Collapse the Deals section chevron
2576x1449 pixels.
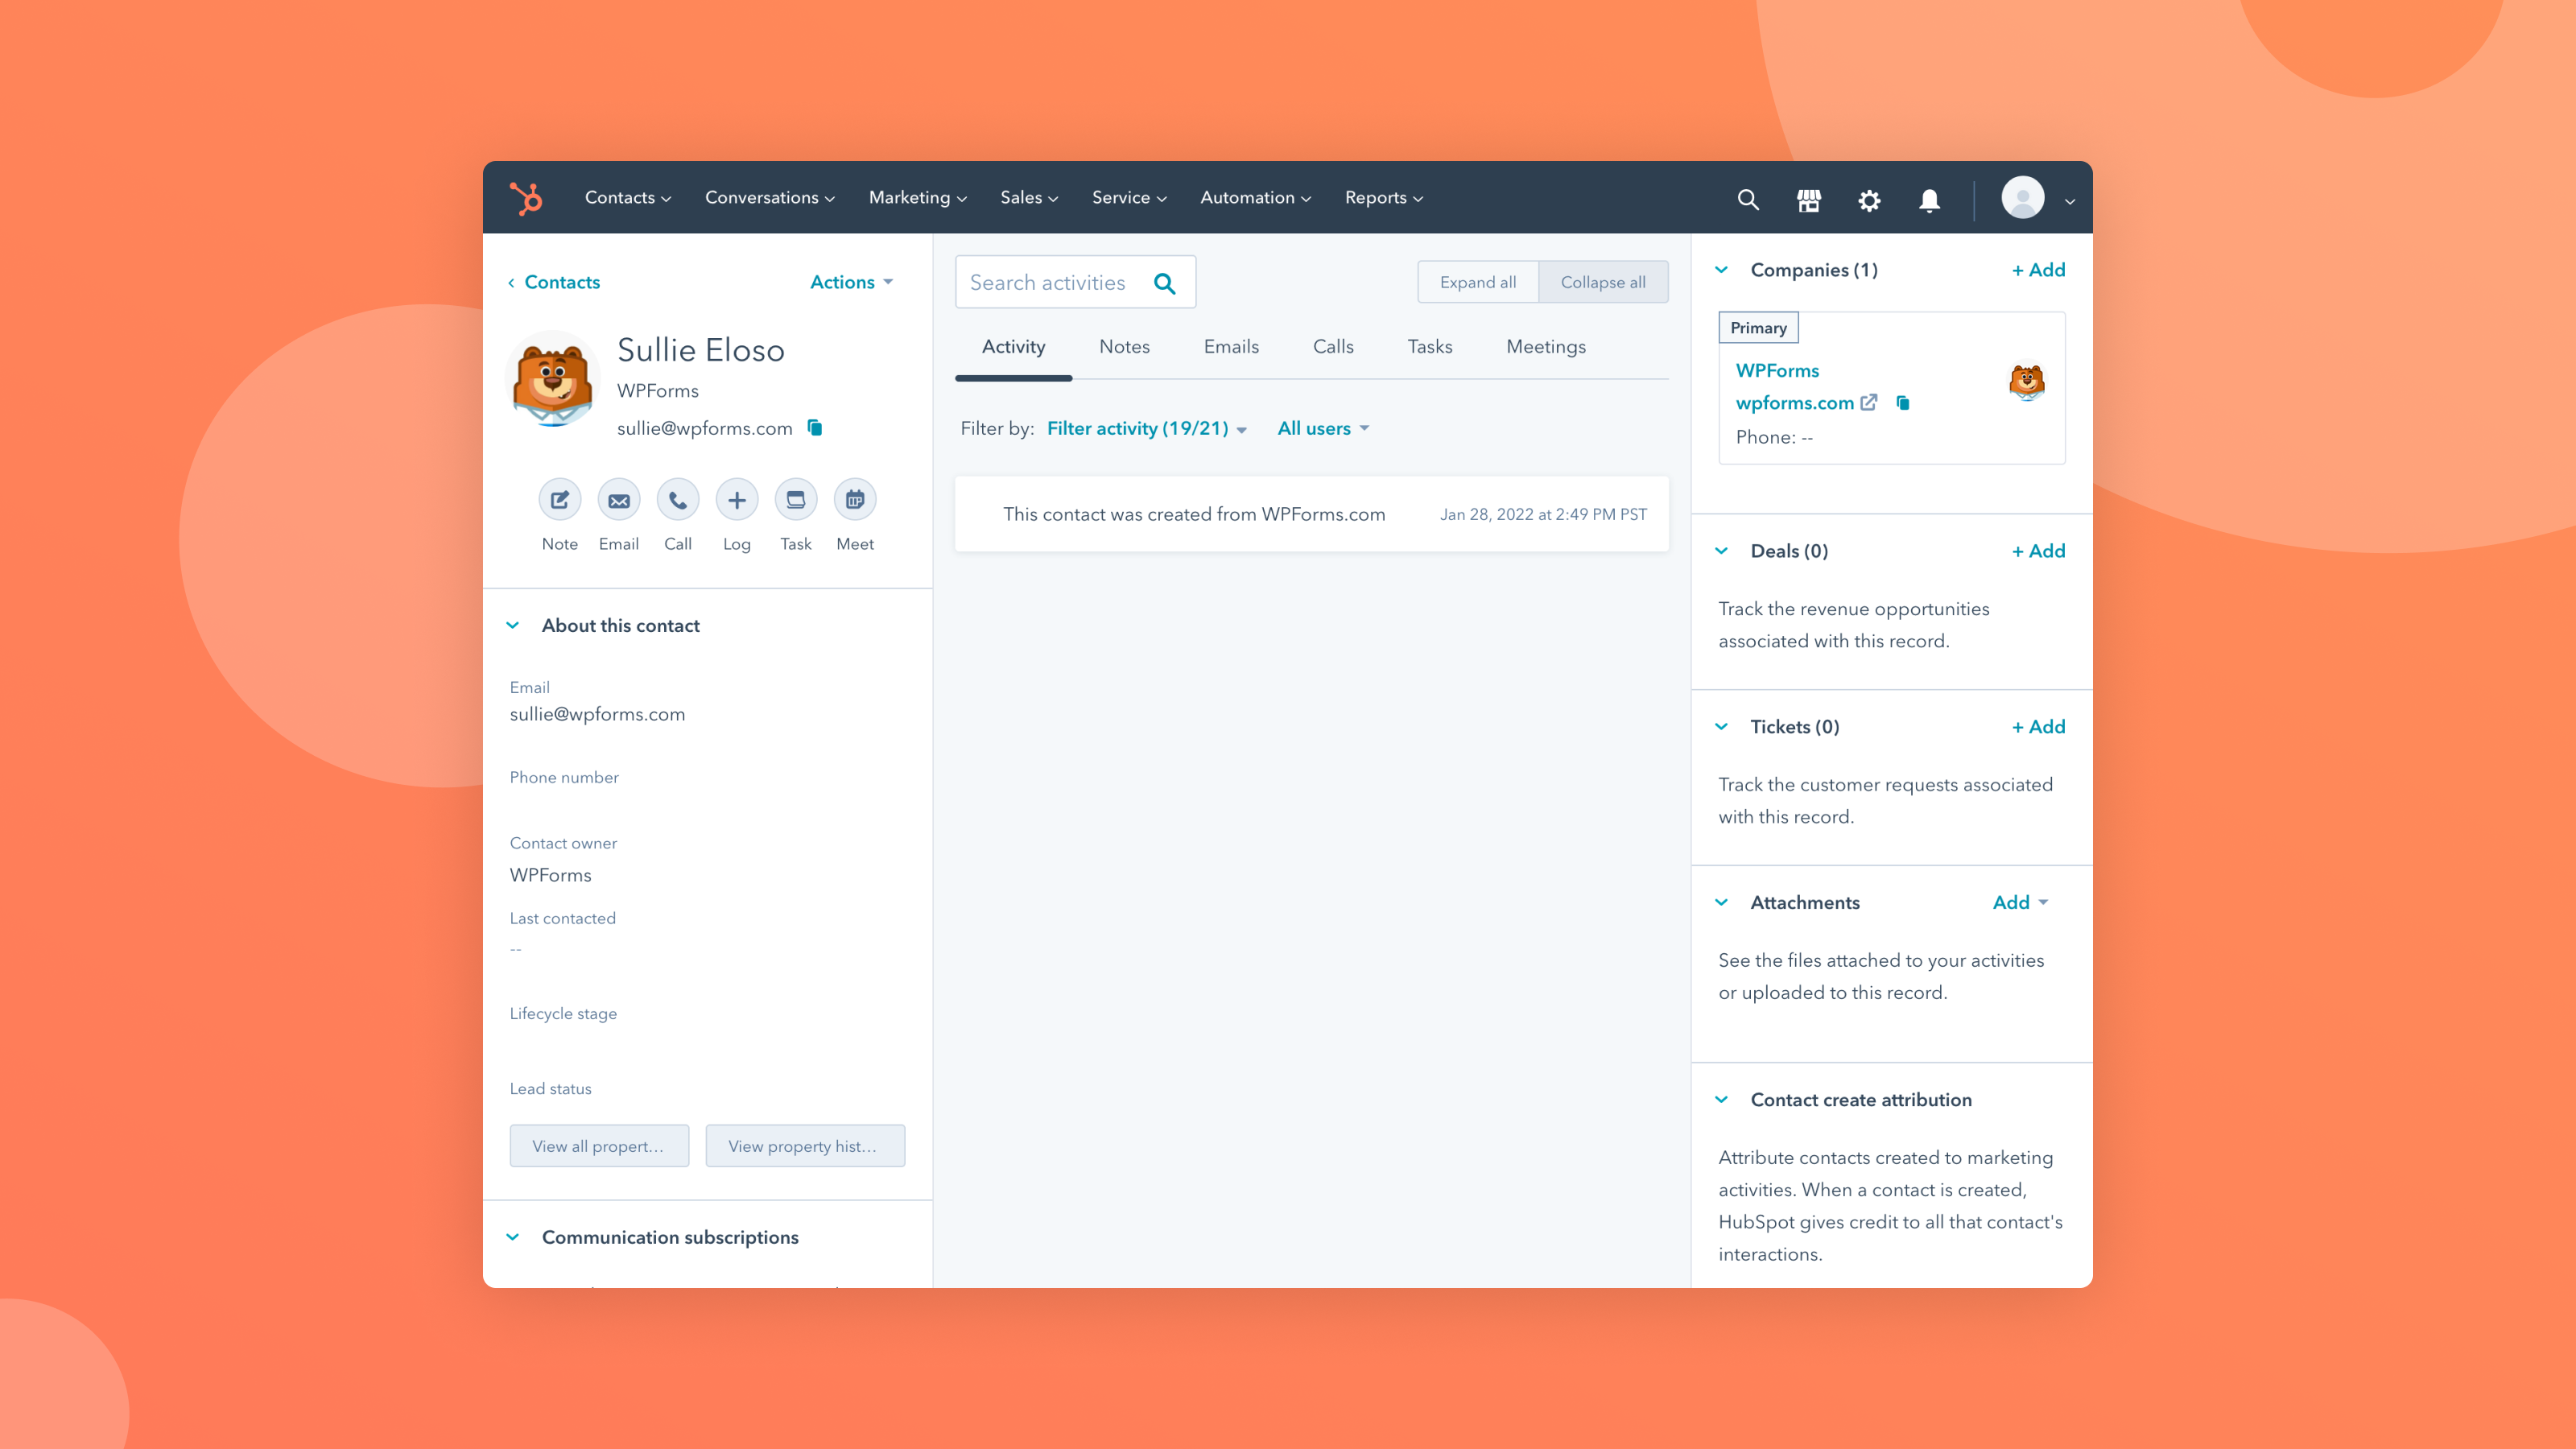click(x=1721, y=551)
